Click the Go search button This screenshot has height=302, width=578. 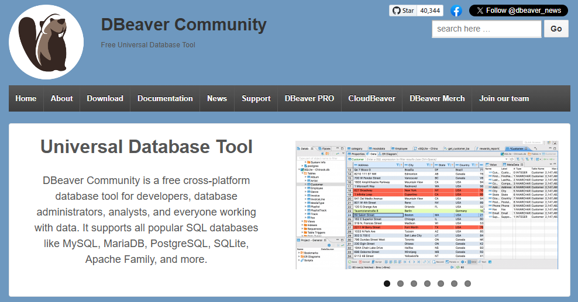556,29
